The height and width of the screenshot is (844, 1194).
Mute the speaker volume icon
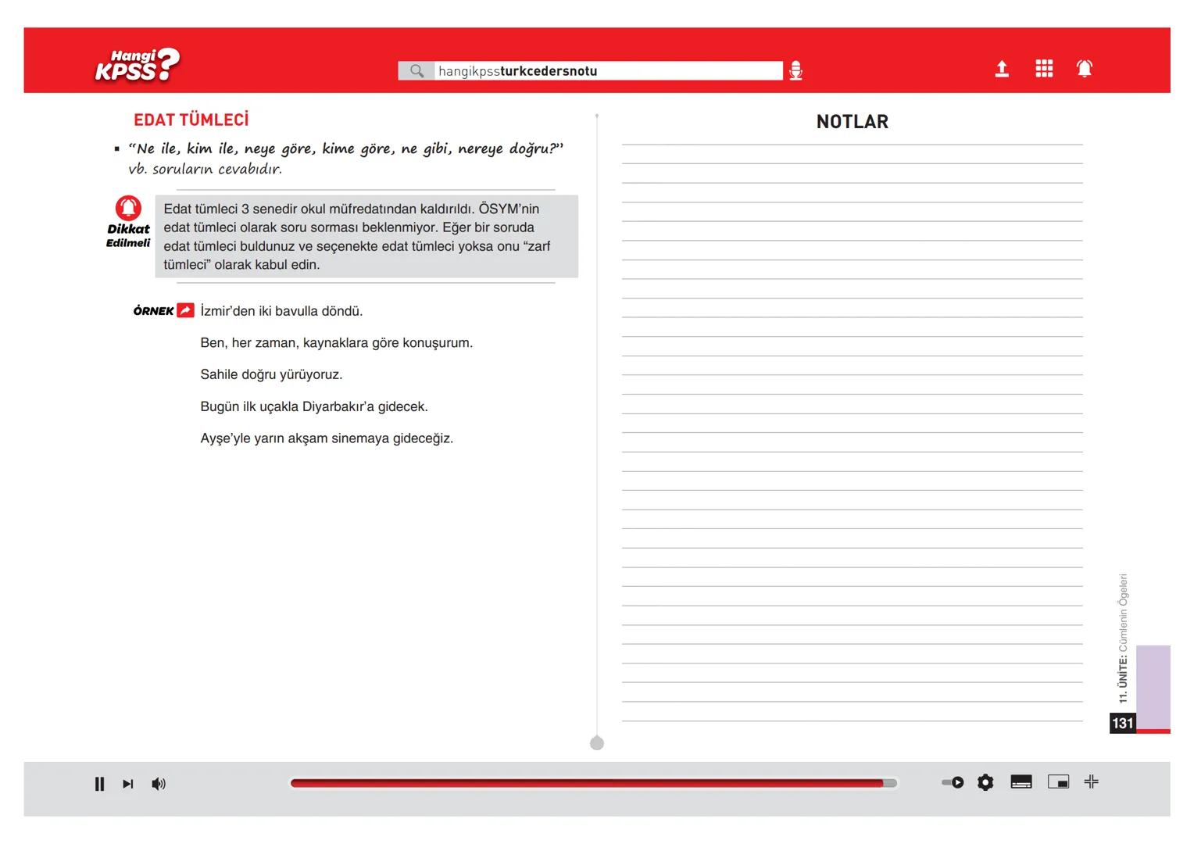(x=159, y=784)
